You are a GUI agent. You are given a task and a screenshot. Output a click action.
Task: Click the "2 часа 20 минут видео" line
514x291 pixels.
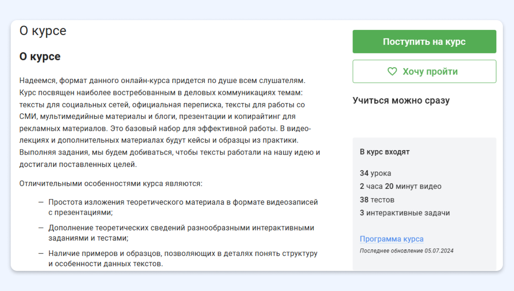400,187
